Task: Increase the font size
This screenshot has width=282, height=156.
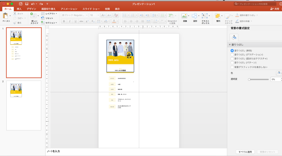Action: pyautogui.click(x=104, y=15)
